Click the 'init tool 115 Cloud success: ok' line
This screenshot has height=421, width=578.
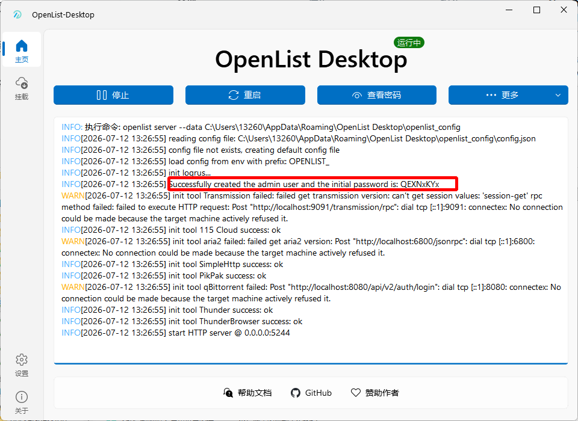(171, 230)
